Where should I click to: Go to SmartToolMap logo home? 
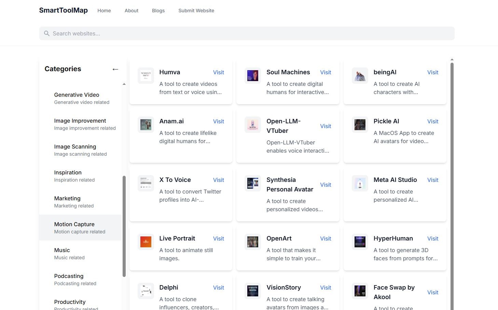click(x=64, y=10)
